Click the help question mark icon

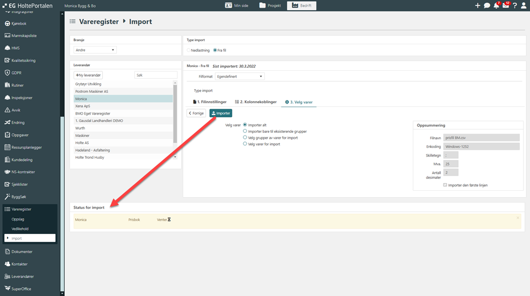coord(514,5)
